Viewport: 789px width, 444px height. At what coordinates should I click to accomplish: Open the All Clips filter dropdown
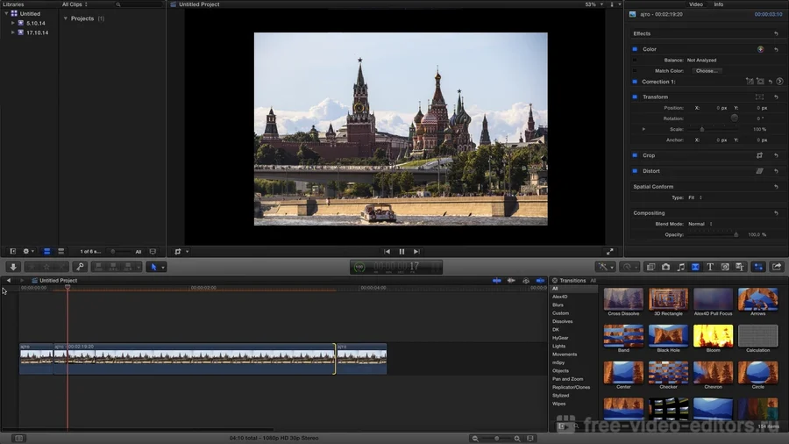(x=75, y=4)
